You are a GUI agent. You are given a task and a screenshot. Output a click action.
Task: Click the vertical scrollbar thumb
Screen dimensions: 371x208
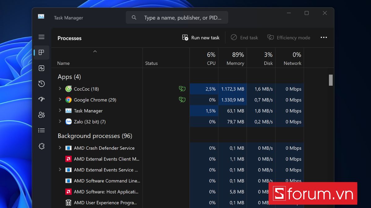point(331,80)
